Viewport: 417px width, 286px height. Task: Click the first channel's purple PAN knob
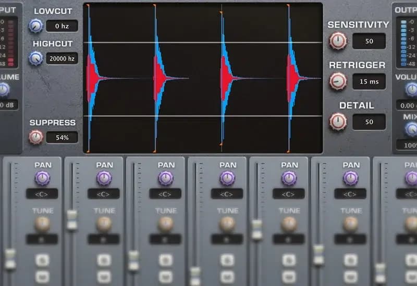pyautogui.click(x=43, y=178)
